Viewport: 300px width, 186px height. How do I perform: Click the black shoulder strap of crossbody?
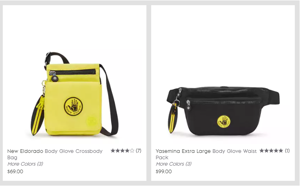tap(109, 99)
